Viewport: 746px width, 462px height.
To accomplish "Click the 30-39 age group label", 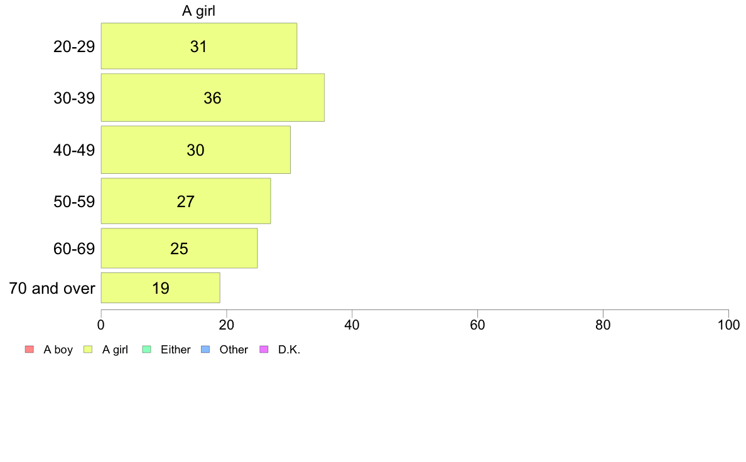I will [73, 98].
